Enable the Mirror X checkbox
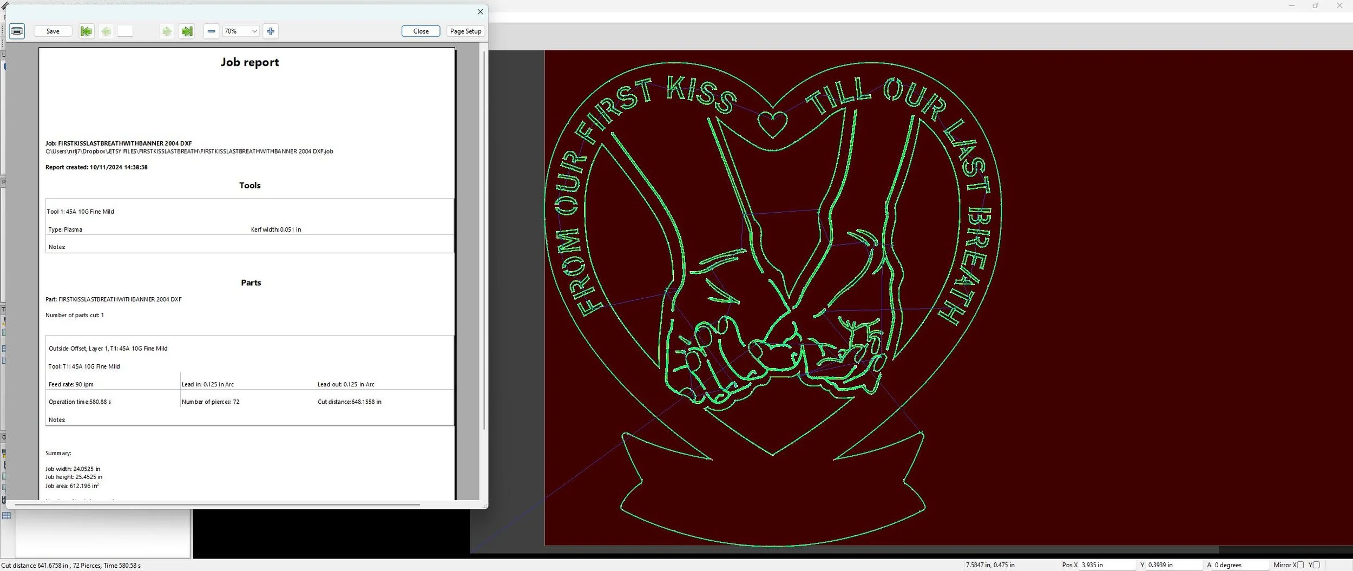The height and width of the screenshot is (571, 1353). click(1300, 565)
